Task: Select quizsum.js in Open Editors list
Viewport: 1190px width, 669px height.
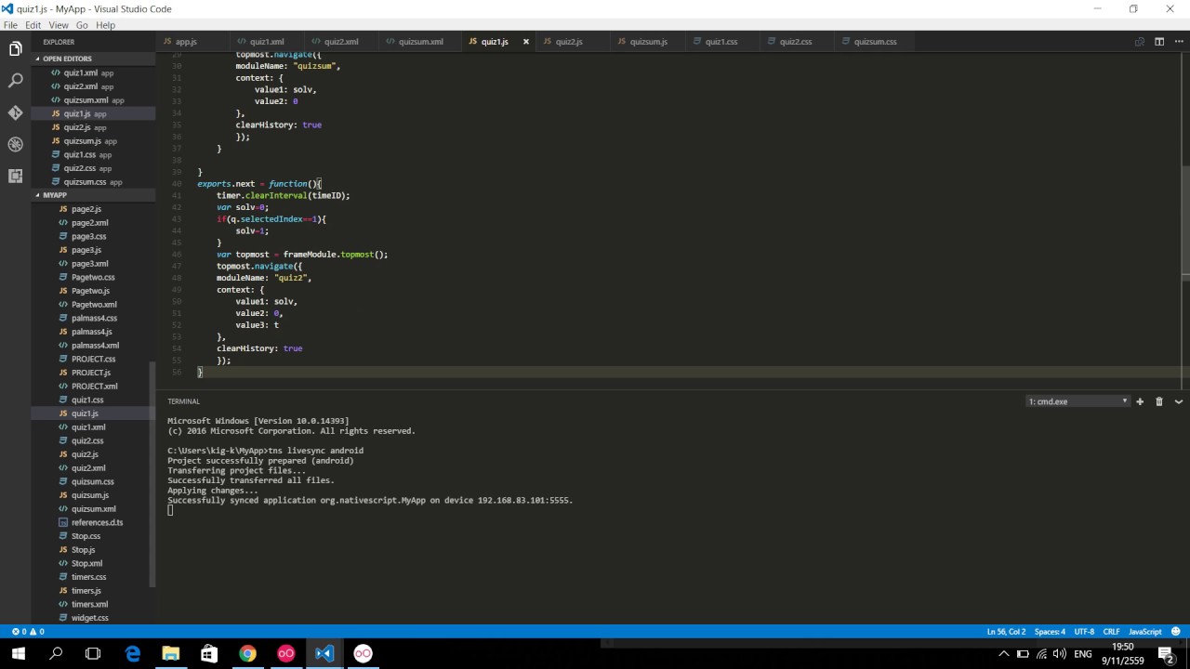Action: click(x=93, y=141)
